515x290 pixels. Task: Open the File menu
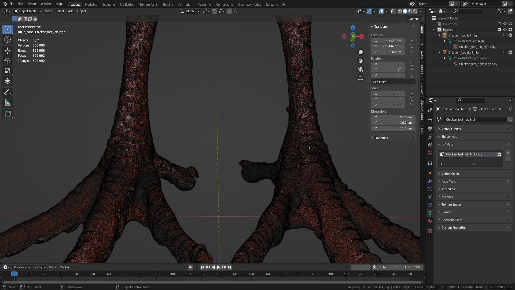(x=12, y=4)
